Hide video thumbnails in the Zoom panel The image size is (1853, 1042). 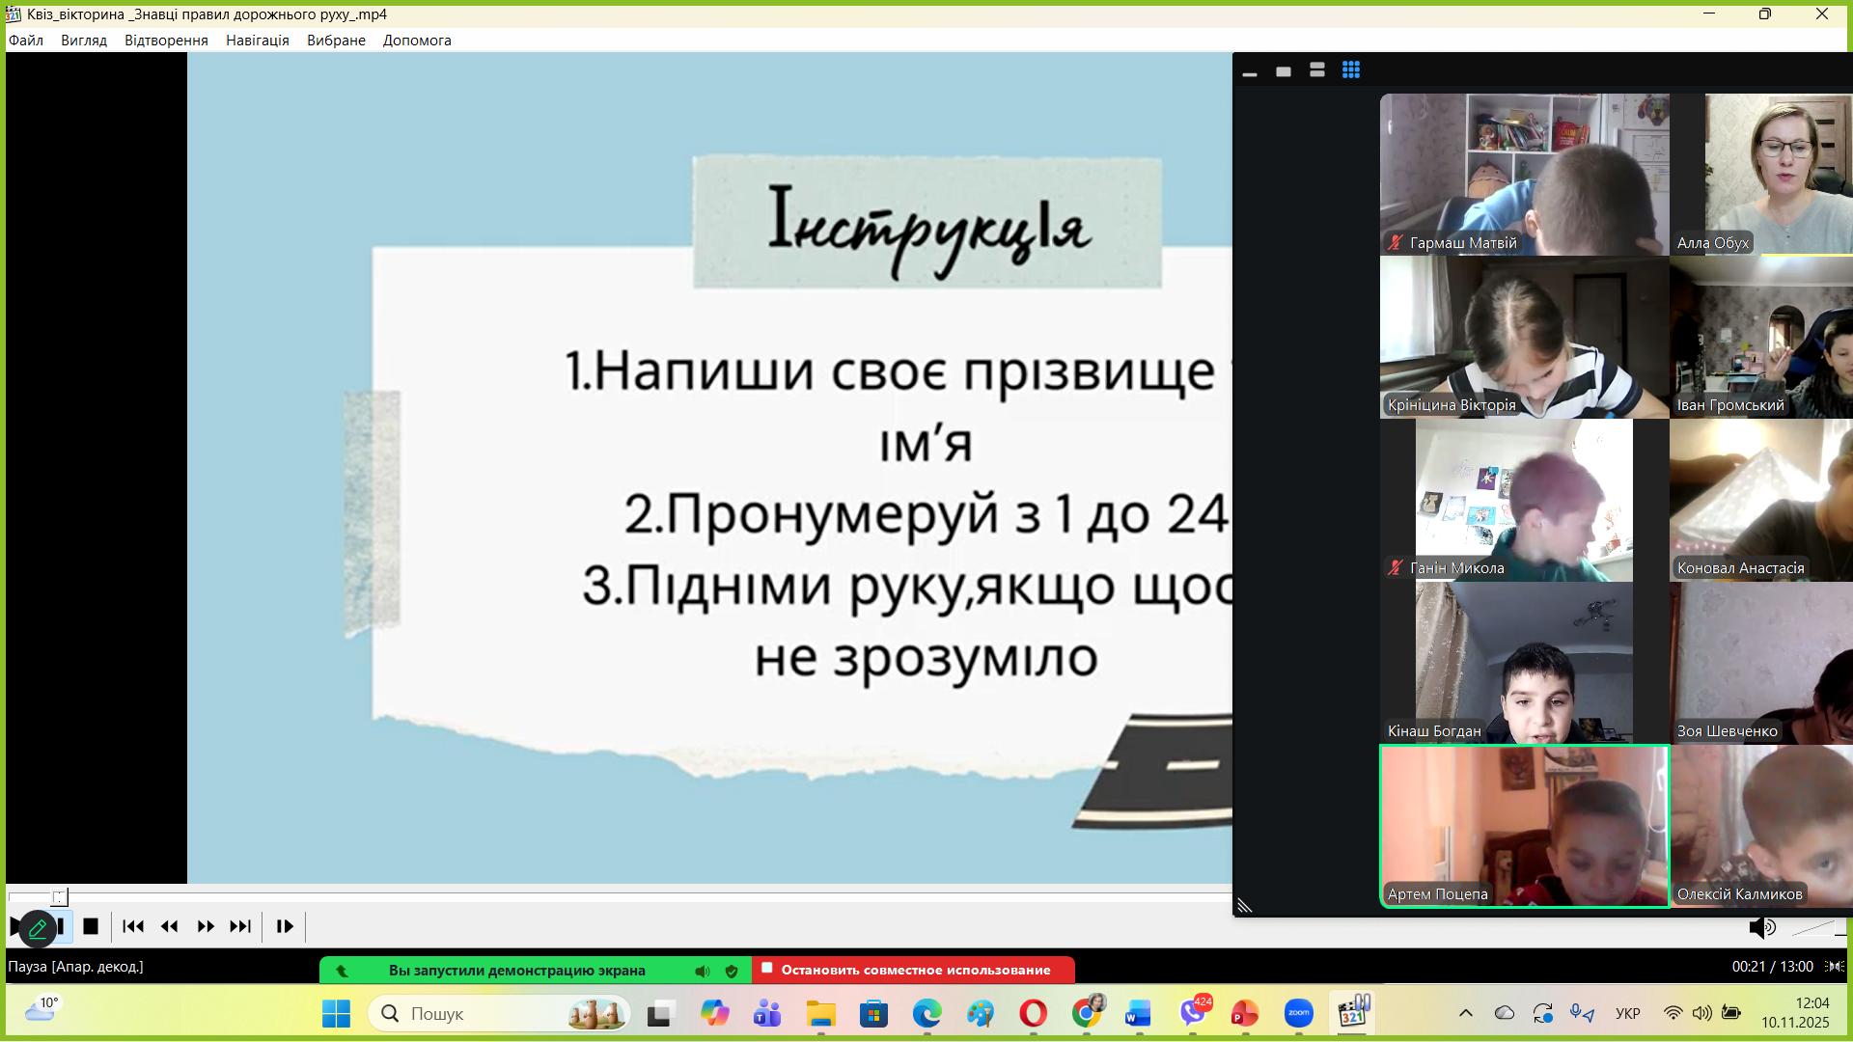pos(1250,74)
